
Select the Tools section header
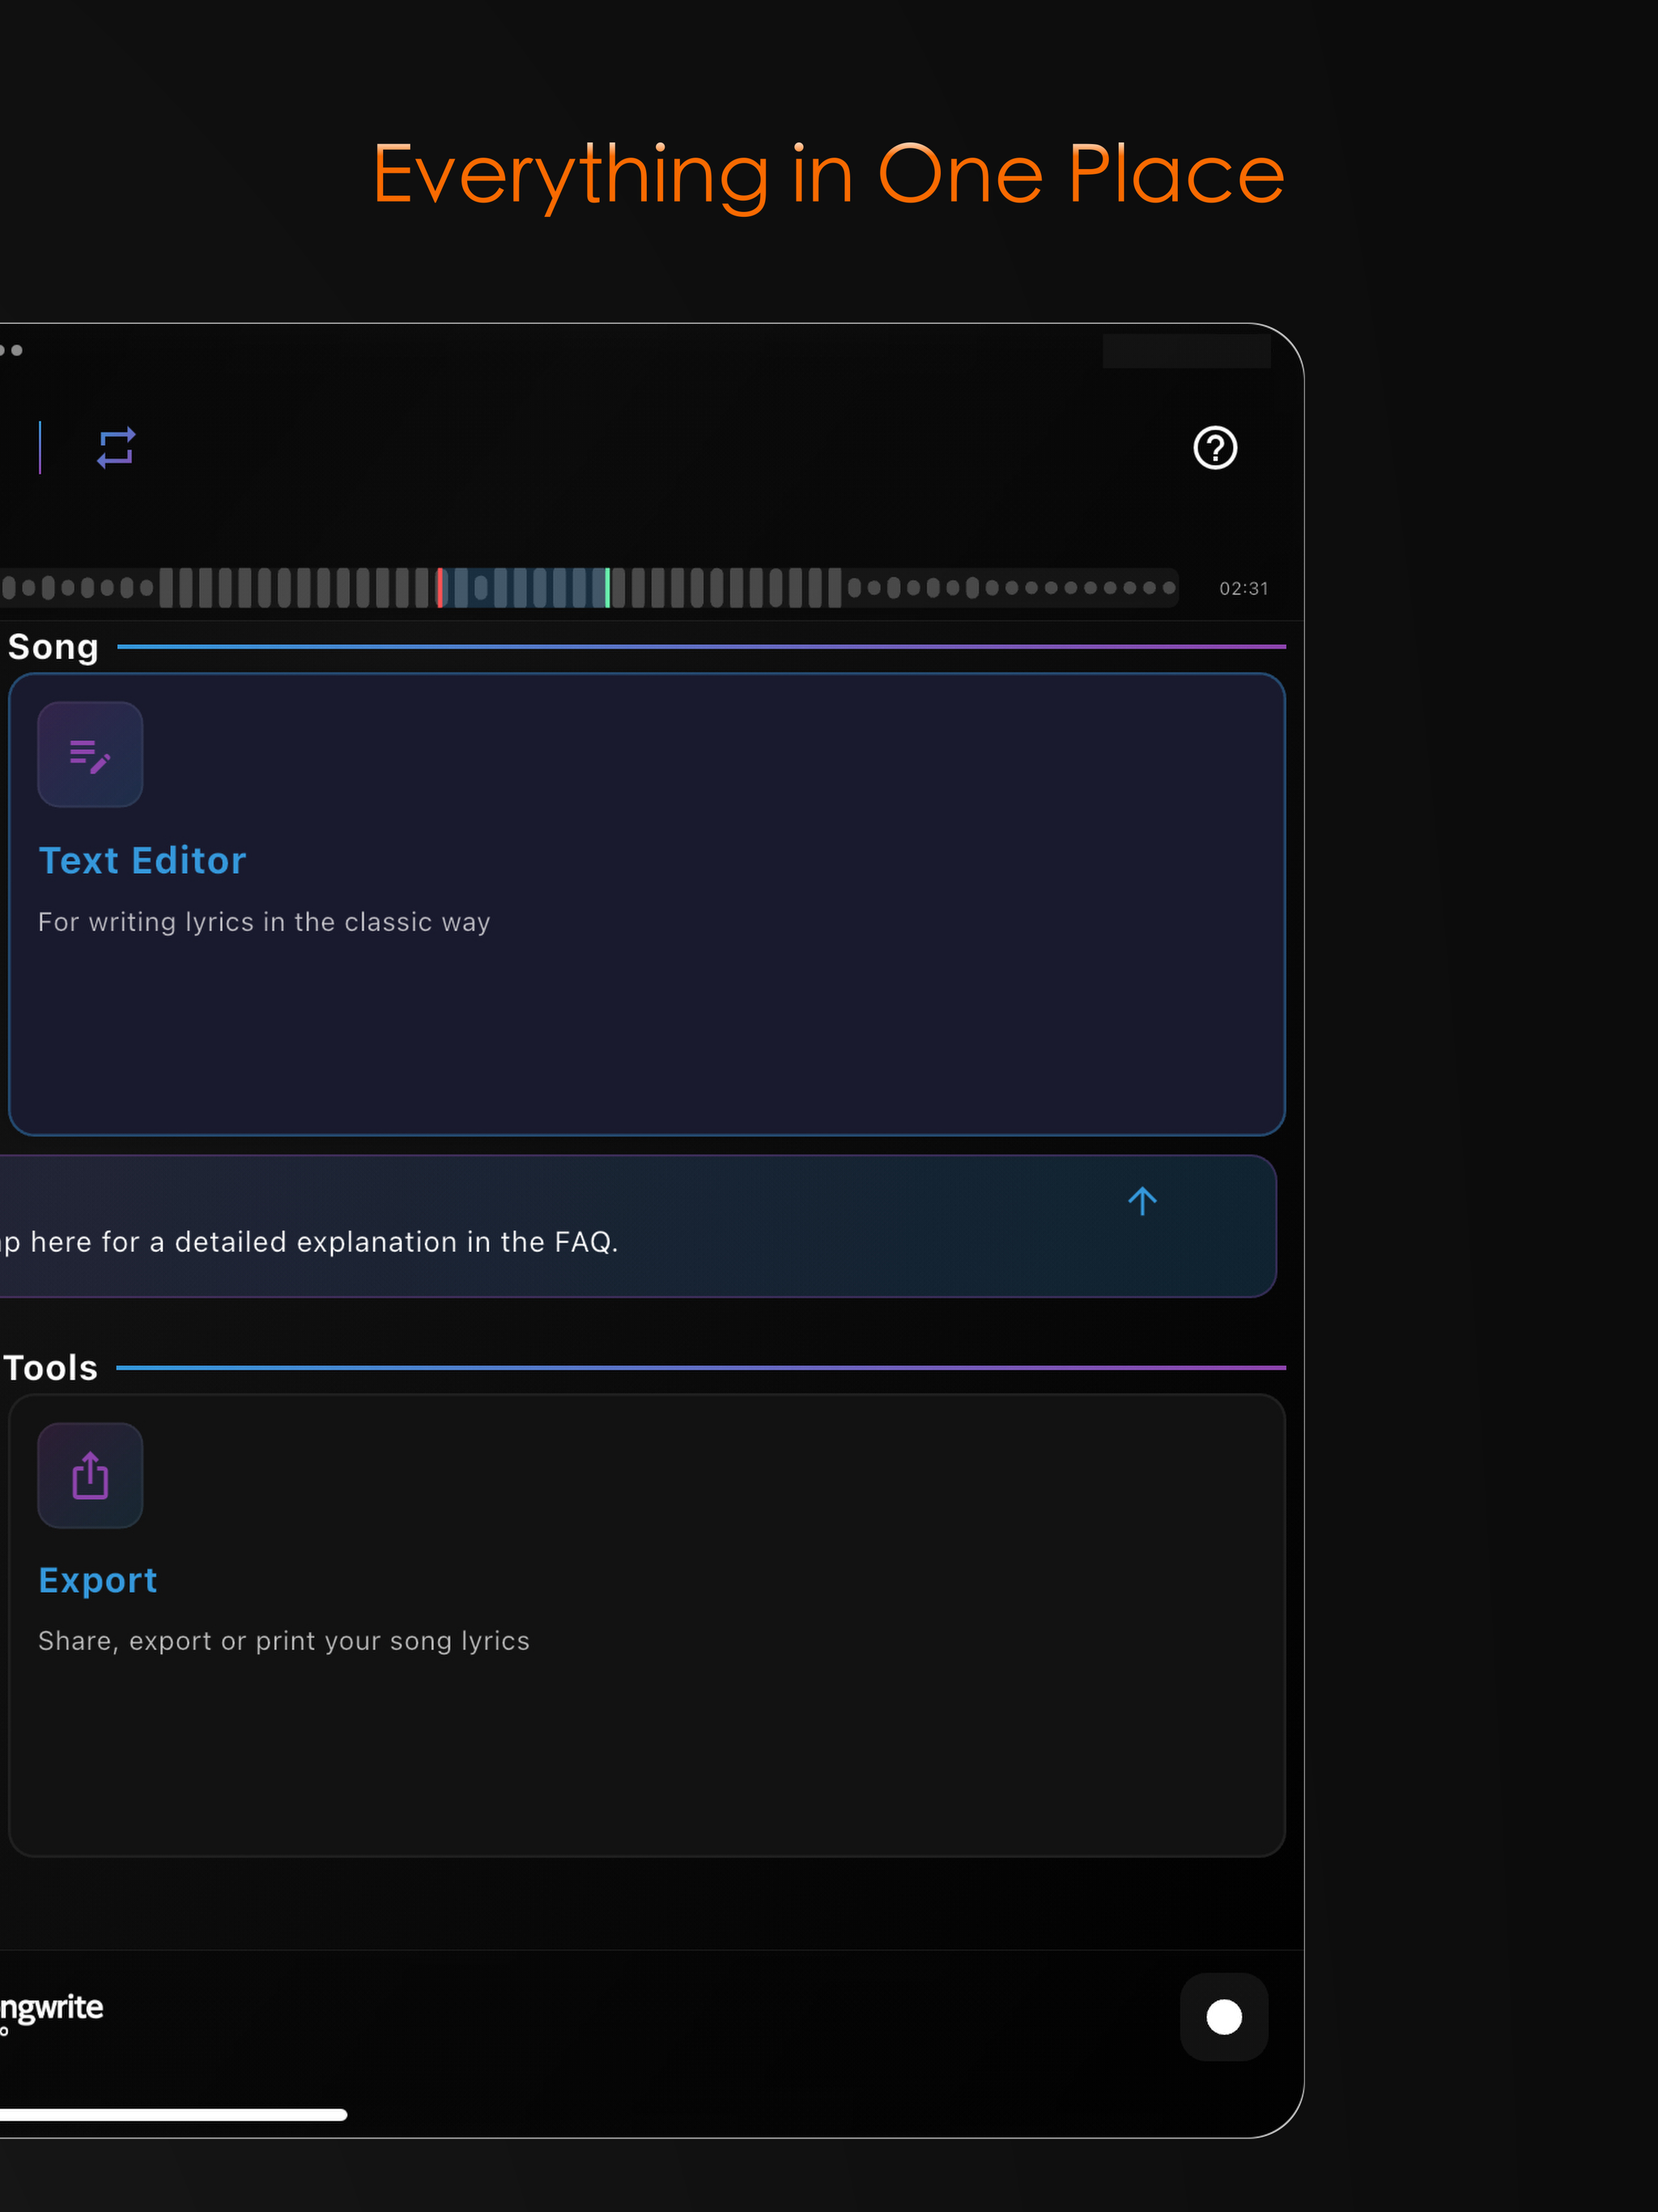click(50, 1368)
